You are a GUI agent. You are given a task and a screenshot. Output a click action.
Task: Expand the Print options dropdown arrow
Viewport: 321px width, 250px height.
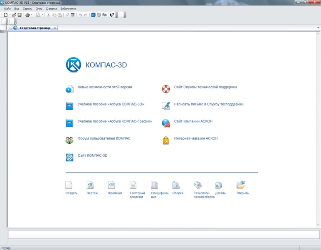click(32, 15)
